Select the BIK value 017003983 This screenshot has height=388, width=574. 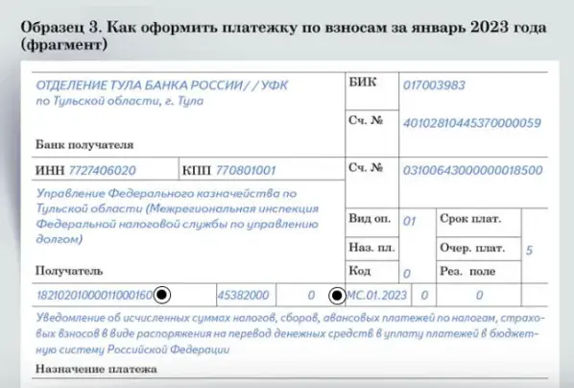coord(434,85)
